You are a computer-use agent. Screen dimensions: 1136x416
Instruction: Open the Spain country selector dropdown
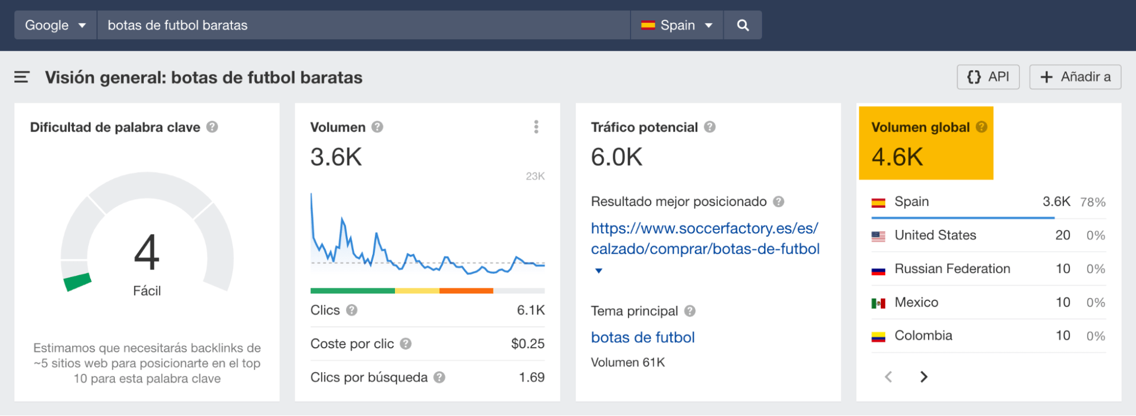[x=676, y=24]
